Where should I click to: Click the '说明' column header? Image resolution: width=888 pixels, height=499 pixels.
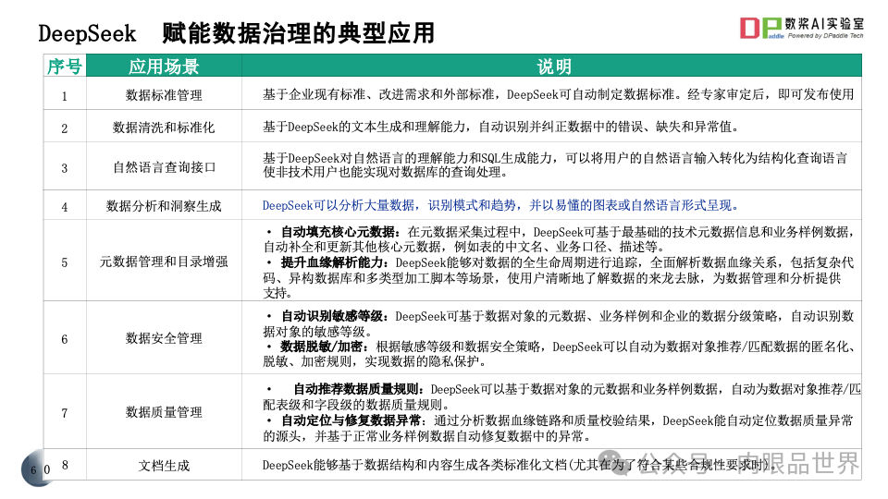point(552,67)
